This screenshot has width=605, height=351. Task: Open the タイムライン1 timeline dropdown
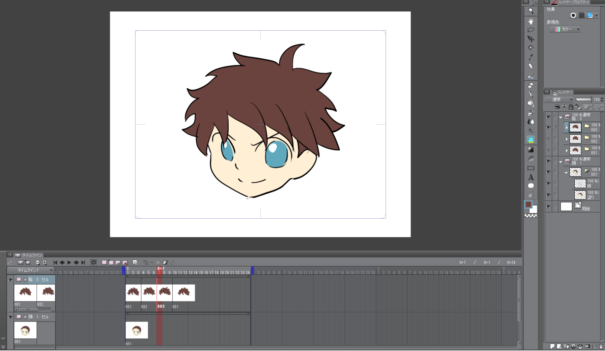(30, 270)
